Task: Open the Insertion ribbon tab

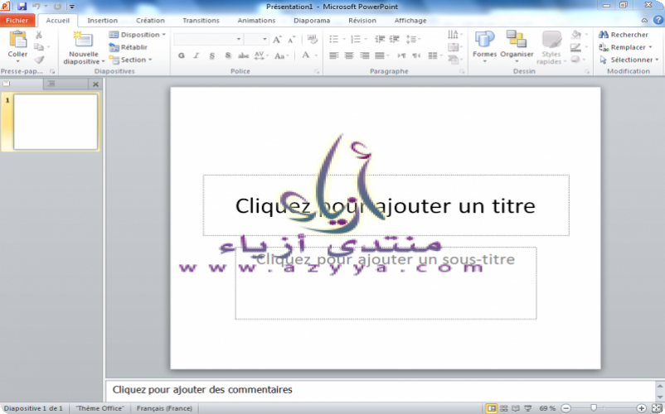Action: pyautogui.click(x=102, y=20)
